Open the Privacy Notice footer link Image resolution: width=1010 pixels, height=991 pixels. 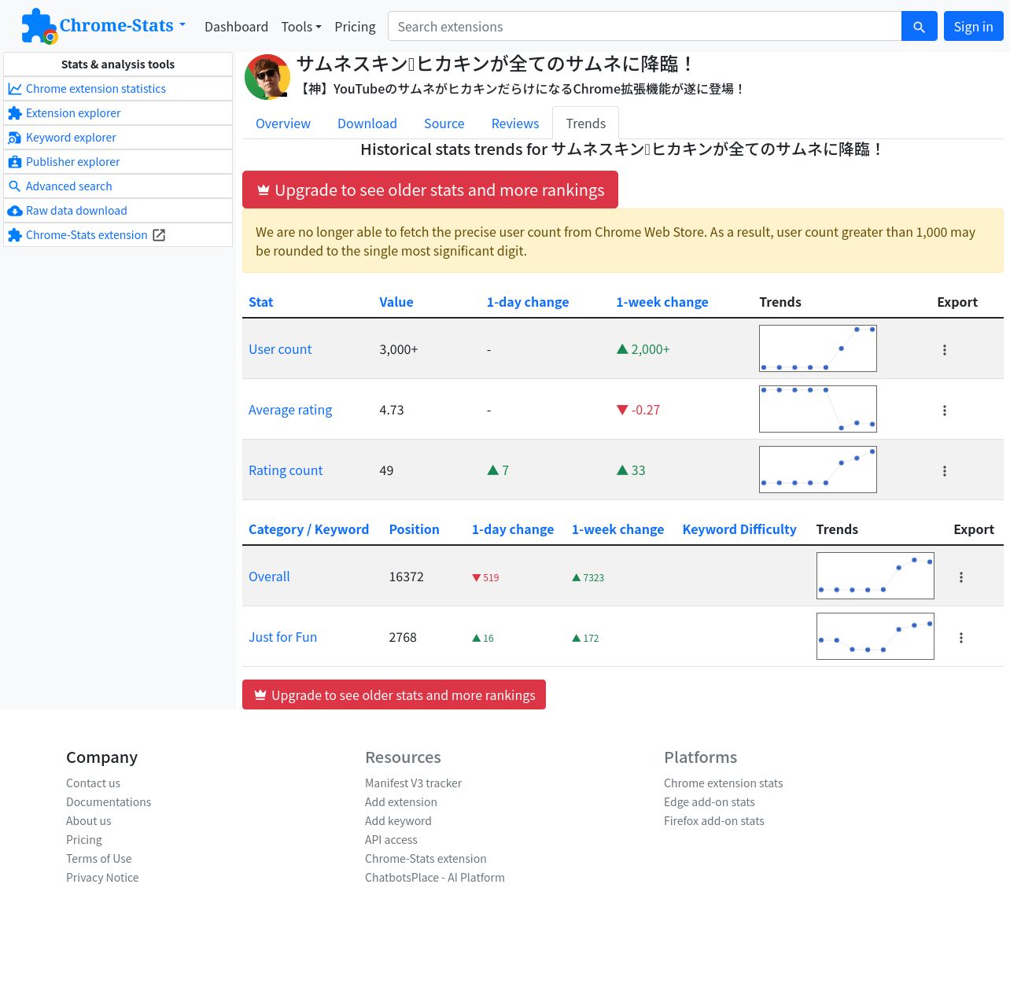102,878
